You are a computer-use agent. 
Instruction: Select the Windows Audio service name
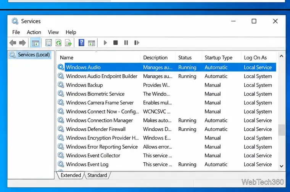coord(84,67)
